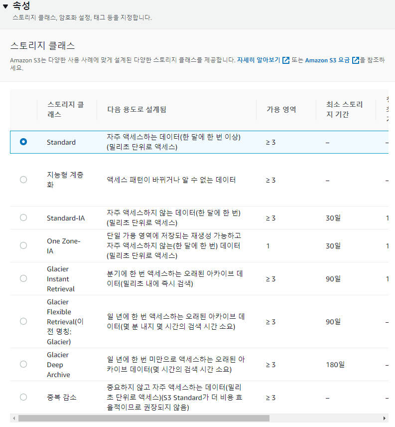Click the Standard class name text

pos(61,143)
